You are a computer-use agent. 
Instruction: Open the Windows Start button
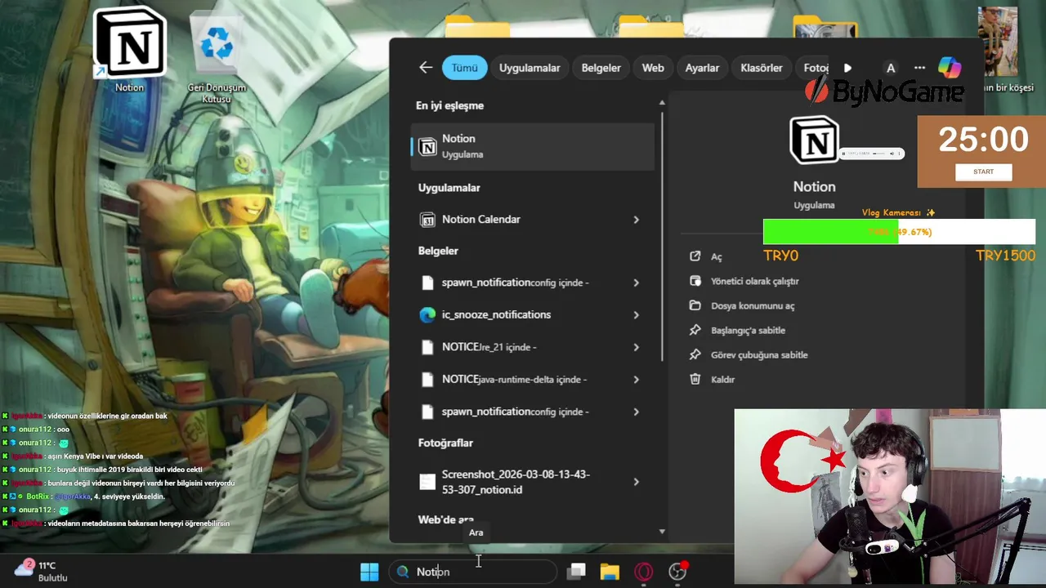(x=369, y=572)
